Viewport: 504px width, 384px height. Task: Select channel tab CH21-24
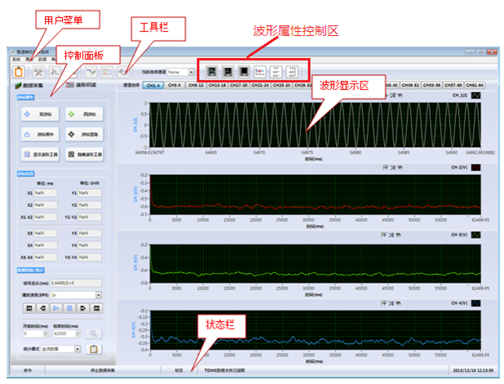click(x=260, y=85)
